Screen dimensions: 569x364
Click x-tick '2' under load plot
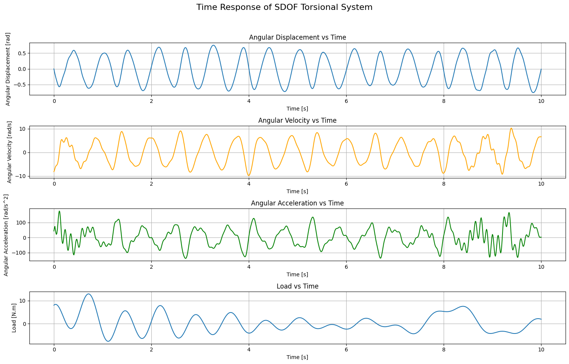(x=151, y=350)
